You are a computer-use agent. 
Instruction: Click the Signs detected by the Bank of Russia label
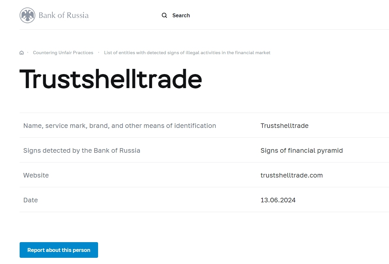82,150
